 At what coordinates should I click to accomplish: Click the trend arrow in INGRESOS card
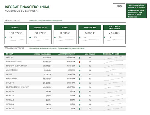5,37
